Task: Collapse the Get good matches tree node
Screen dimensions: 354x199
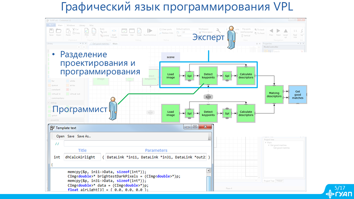Action: click(269, 145)
